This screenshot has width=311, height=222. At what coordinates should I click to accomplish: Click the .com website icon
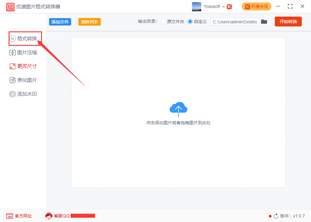pos(10,216)
